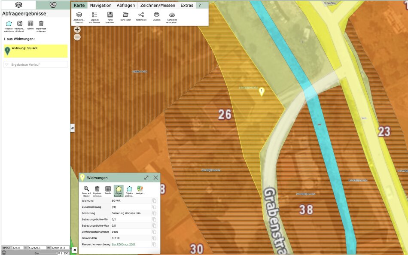Collapse the left sidebar with double-chevron
The height and width of the screenshot is (255, 408).
(73, 128)
